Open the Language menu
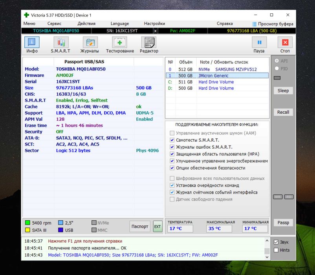The width and height of the screenshot is (315, 275). pos(120,24)
